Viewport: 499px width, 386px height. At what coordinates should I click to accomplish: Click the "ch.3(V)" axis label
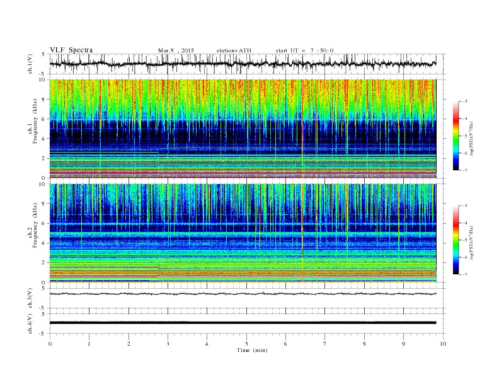tap(30, 298)
